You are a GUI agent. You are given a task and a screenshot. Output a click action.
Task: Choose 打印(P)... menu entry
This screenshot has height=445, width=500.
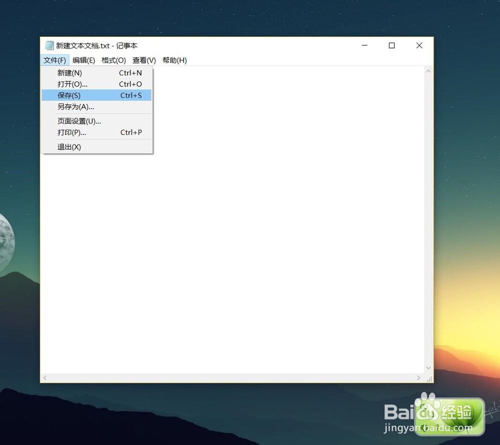coord(96,132)
